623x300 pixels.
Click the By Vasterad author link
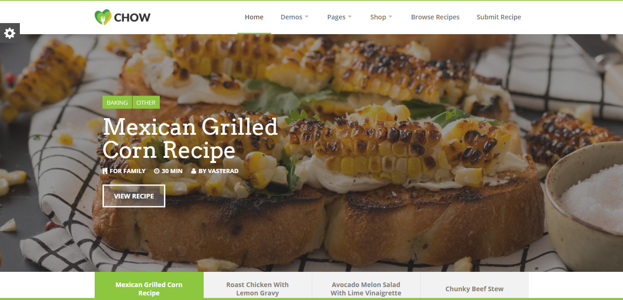point(218,171)
